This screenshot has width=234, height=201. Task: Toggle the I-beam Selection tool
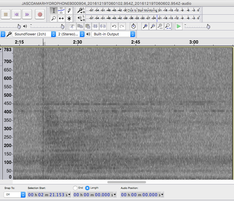click(x=54, y=11)
